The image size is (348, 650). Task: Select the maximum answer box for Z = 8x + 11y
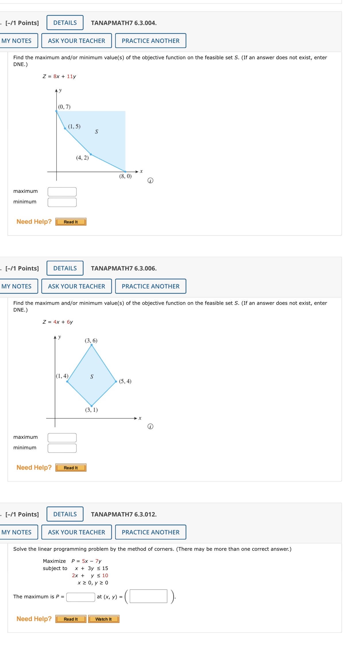pos(62,191)
